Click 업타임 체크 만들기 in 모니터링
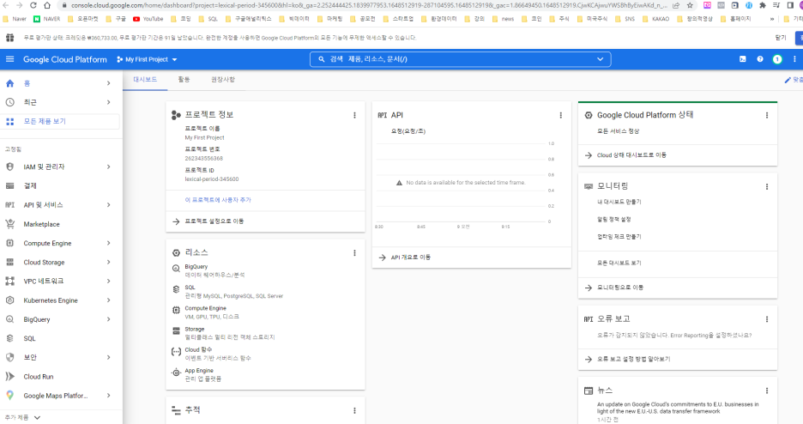Screen dimensions: 803x424 coord(619,237)
